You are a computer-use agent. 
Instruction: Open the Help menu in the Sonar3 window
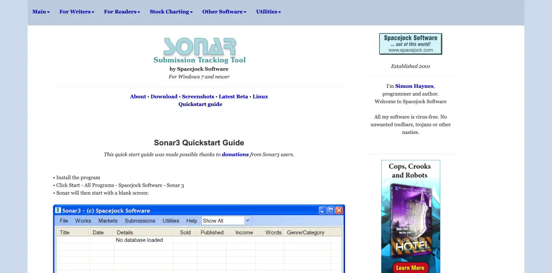[192, 221]
